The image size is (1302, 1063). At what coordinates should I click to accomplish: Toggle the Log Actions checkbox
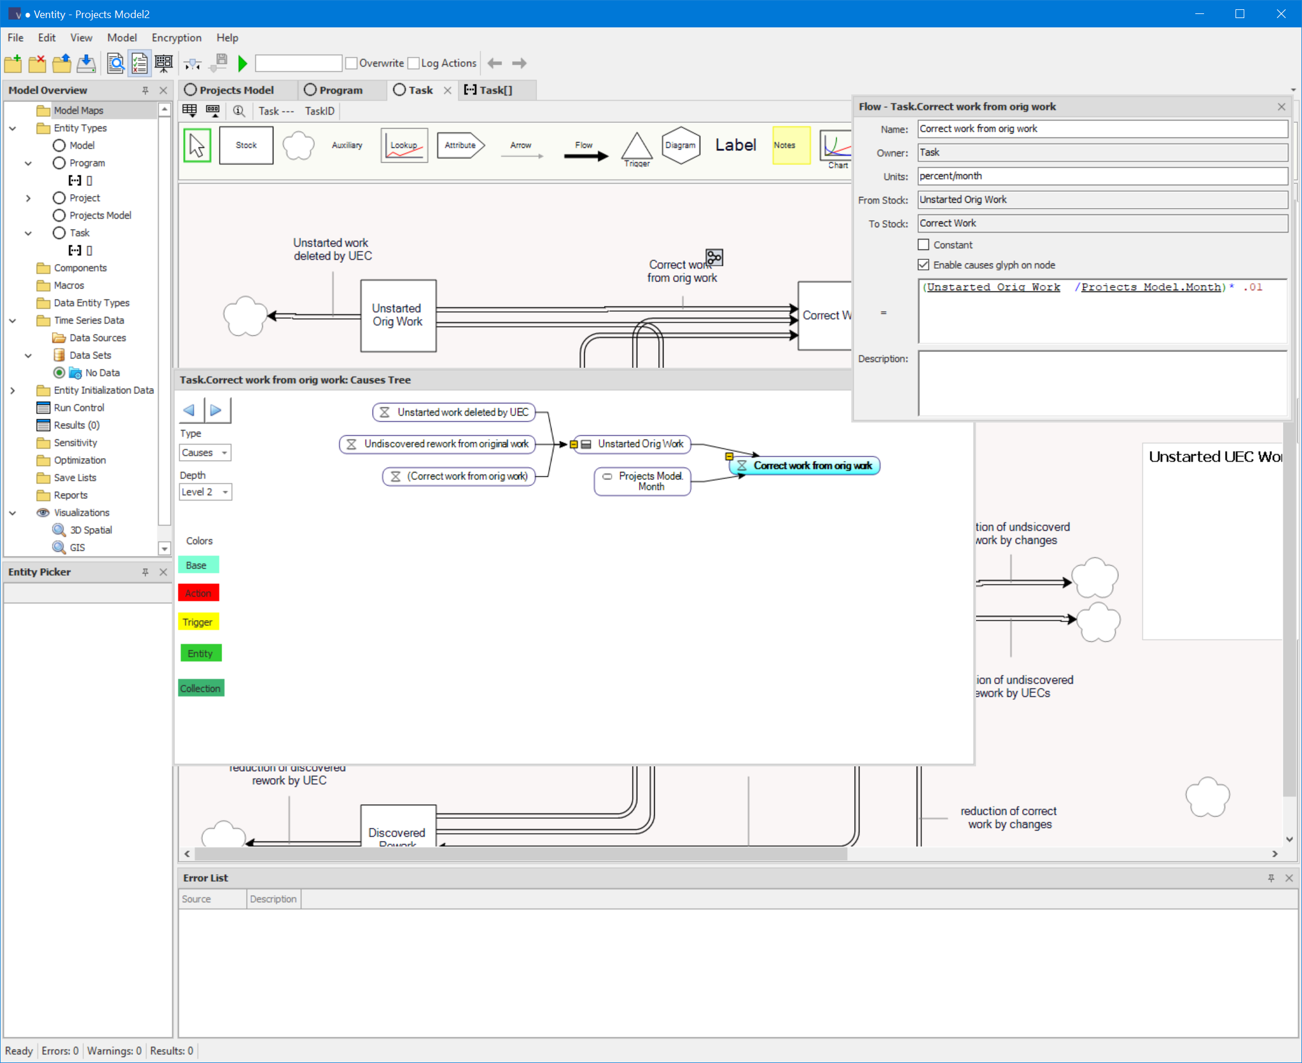click(x=413, y=63)
